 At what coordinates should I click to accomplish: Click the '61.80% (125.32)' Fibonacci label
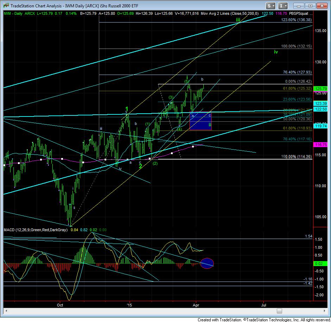tap(297, 88)
